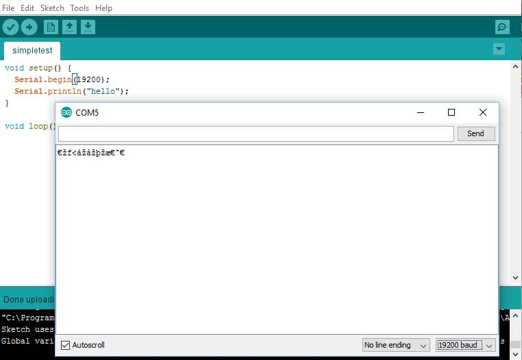Click the Arduino logo in COM5 title bar

66,112
